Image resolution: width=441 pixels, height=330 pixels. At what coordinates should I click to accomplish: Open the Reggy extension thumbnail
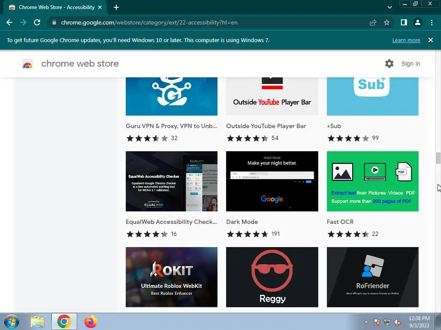(x=272, y=277)
